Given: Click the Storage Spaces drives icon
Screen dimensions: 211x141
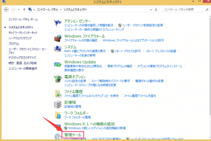Looking at the screenshot, I should pyautogui.click(x=58, y=104).
